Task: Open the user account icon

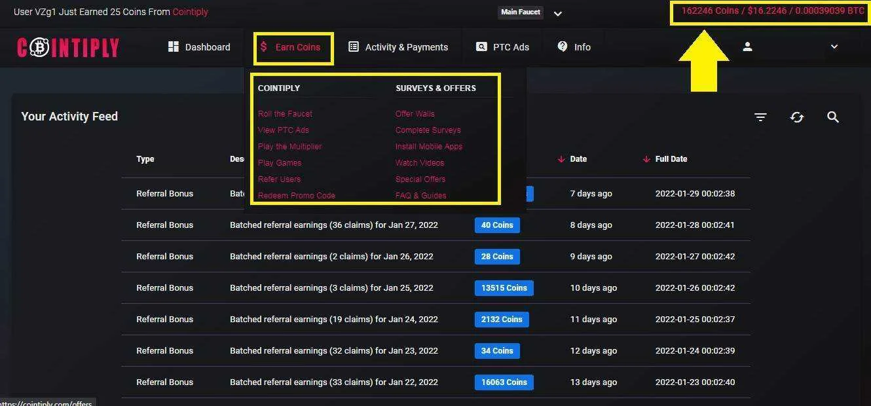Action: coord(747,46)
